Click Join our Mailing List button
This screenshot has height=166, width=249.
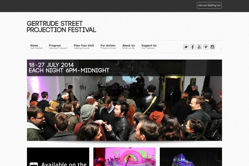pos(209,5)
